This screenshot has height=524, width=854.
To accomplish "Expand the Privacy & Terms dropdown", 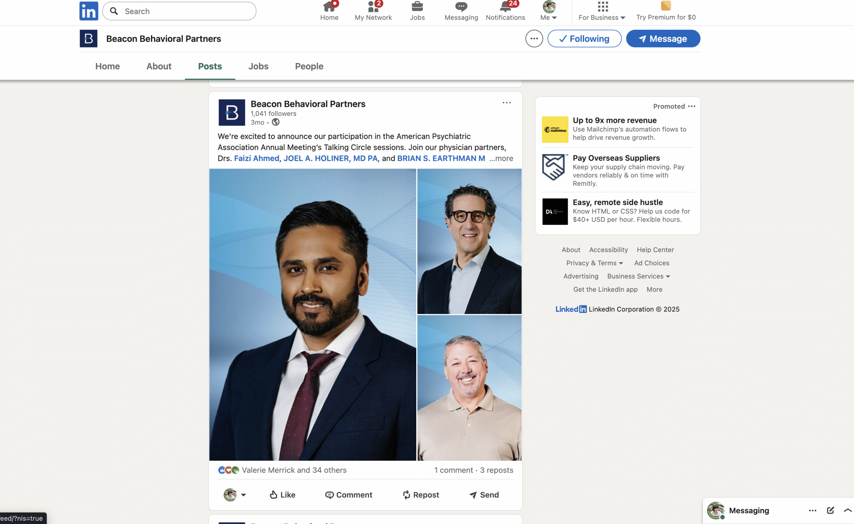I will point(594,263).
